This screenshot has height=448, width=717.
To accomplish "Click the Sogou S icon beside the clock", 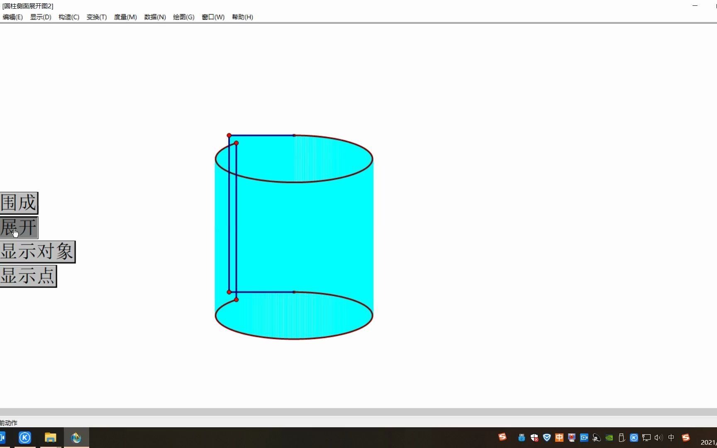I will (686, 438).
